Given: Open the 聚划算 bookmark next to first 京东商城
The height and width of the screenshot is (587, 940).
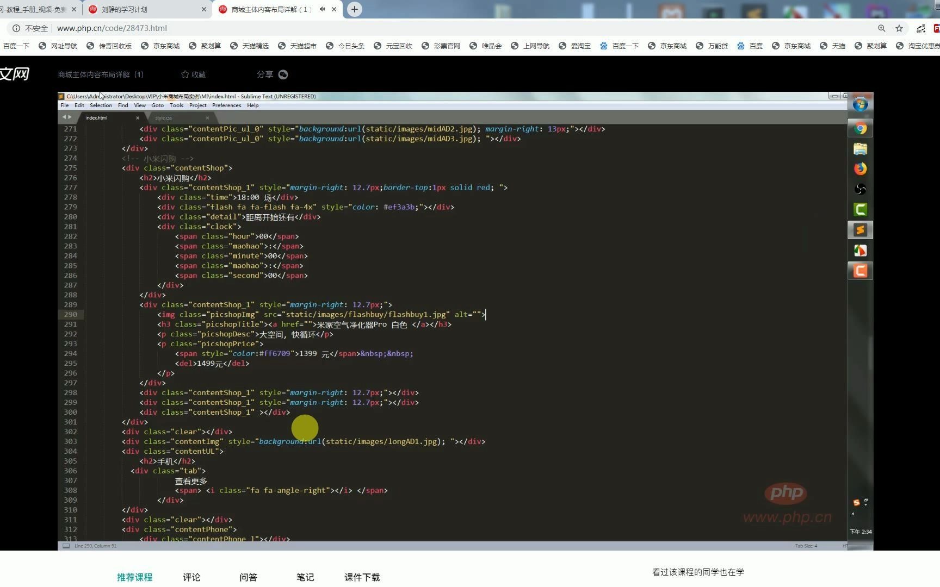Looking at the screenshot, I should pyautogui.click(x=205, y=46).
